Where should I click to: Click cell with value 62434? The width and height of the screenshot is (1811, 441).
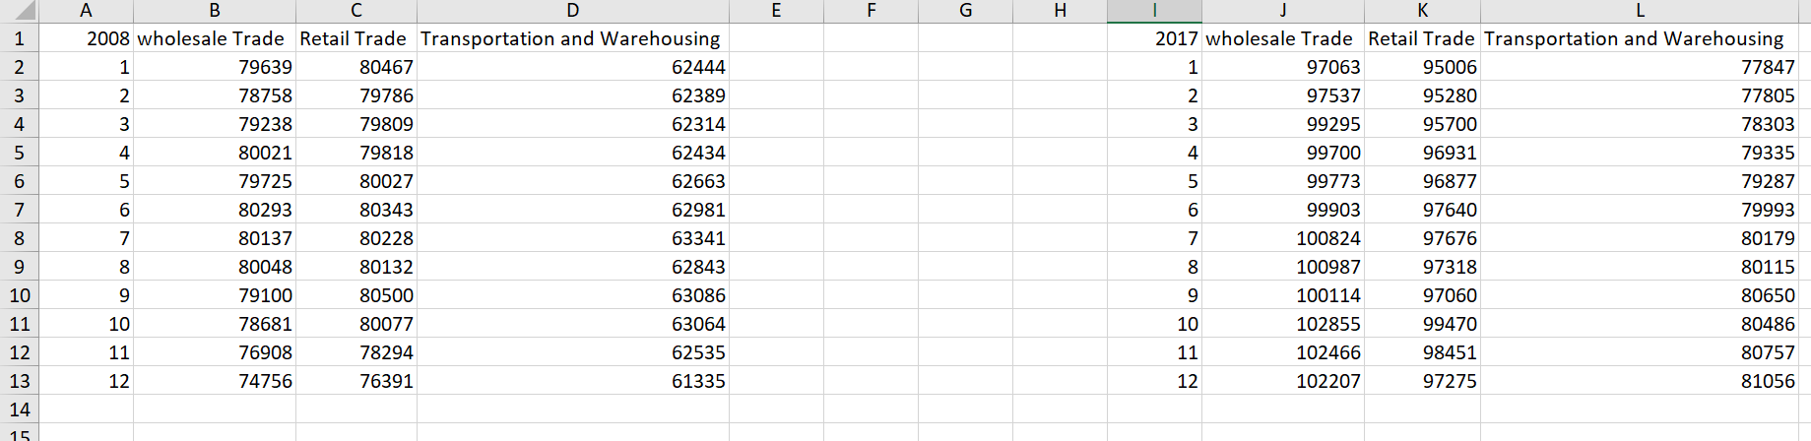point(573,153)
